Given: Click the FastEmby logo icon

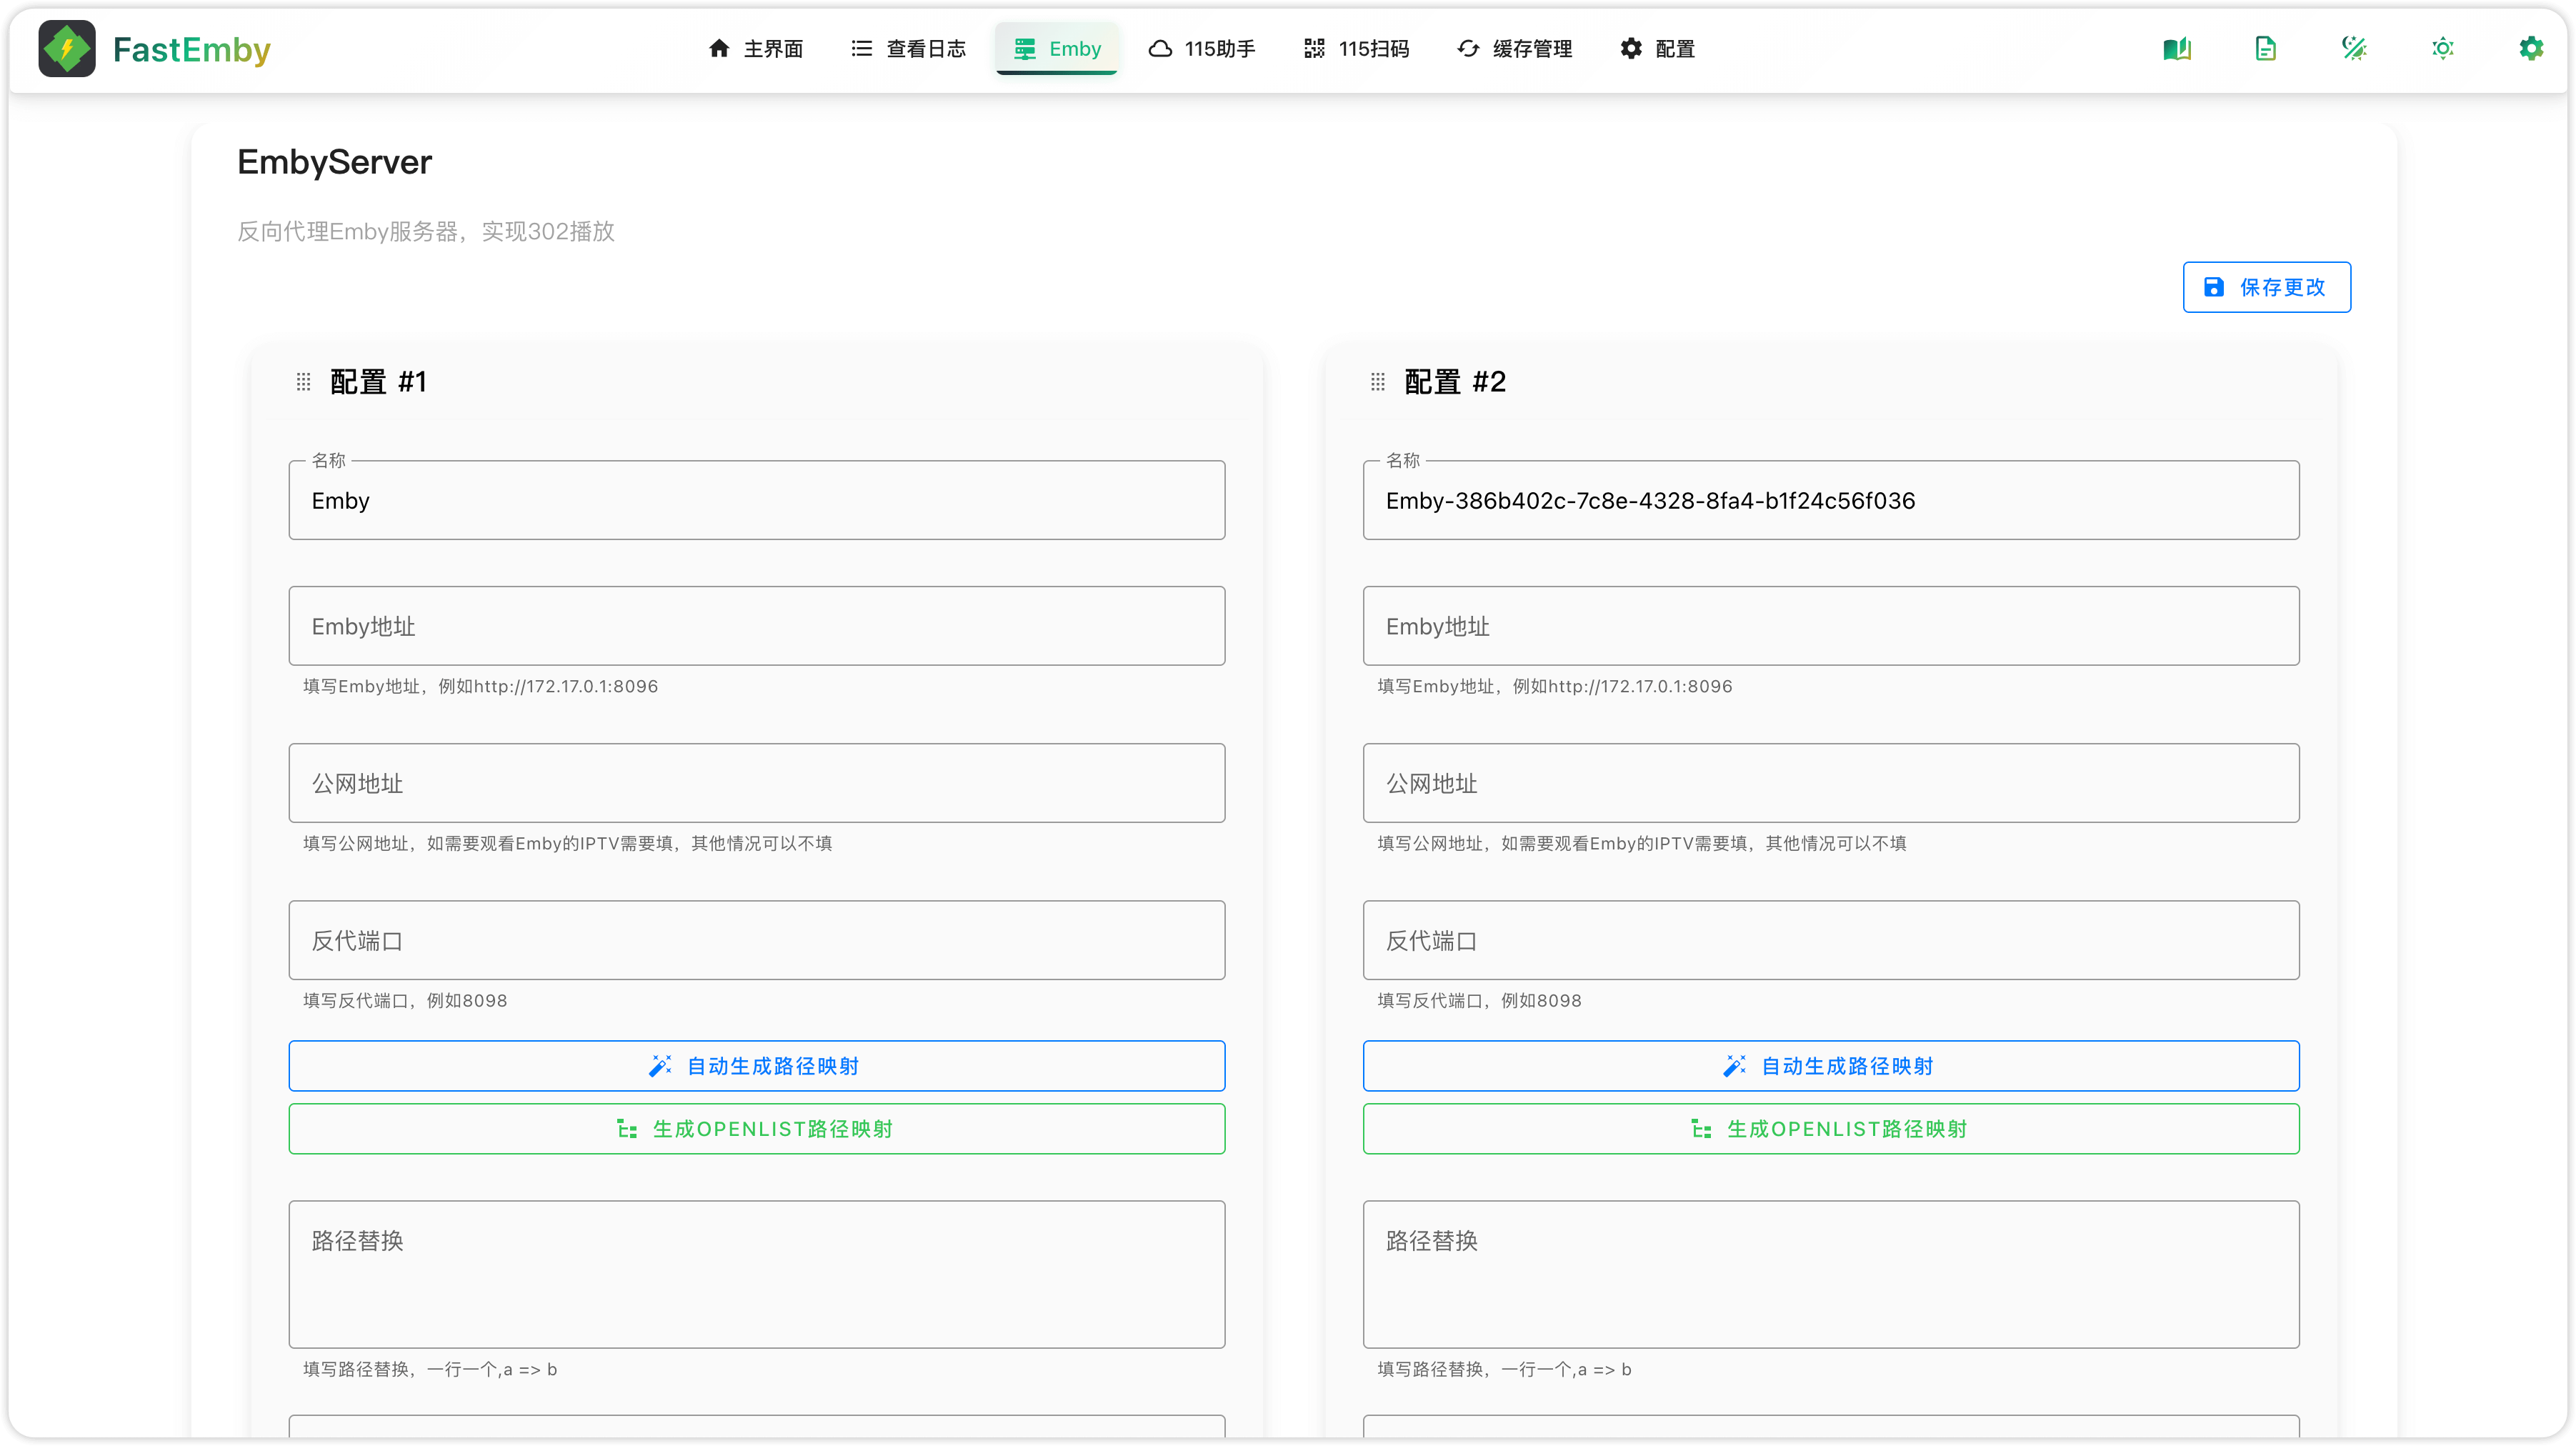Looking at the screenshot, I should pyautogui.click(x=67, y=49).
